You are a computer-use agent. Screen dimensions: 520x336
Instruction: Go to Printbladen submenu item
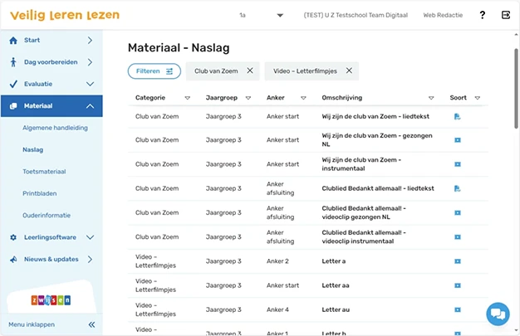pos(40,193)
